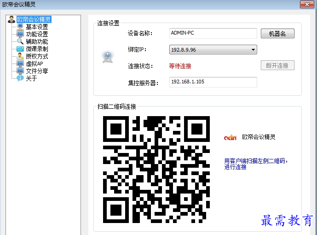Screen dimensions: 317x235
Task: Open 授权方式 in the tree
Action: click(37, 56)
